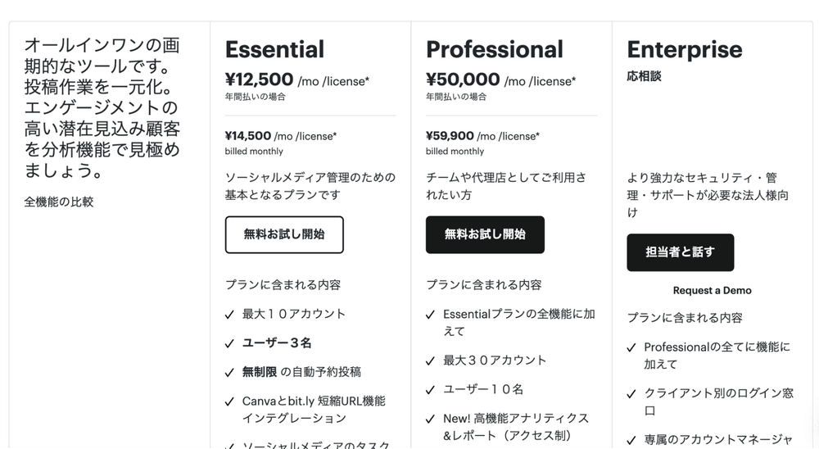Click checkmark next to 最大３０アカウント
Screen dimensions: 819x449
click(431, 361)
